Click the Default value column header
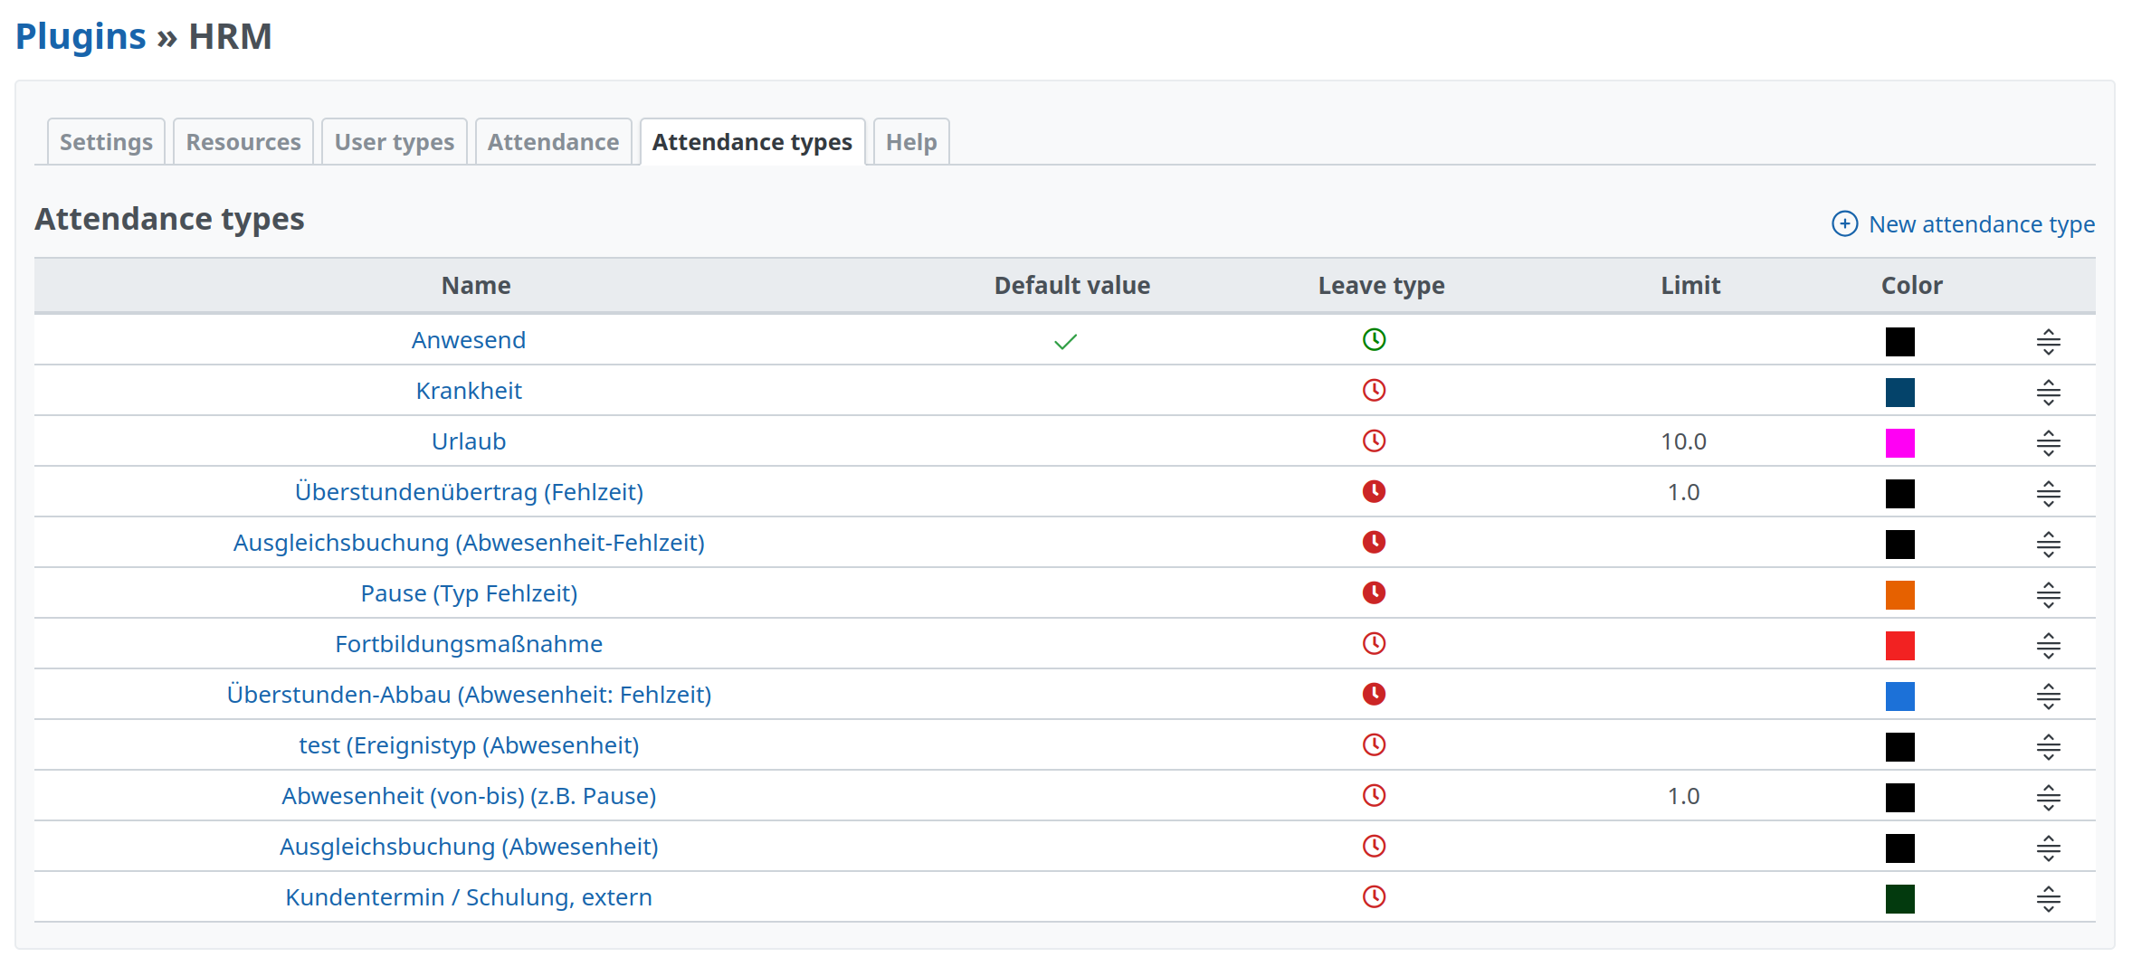Viewport: 2132px width, 957px height. pos(1071,286)
